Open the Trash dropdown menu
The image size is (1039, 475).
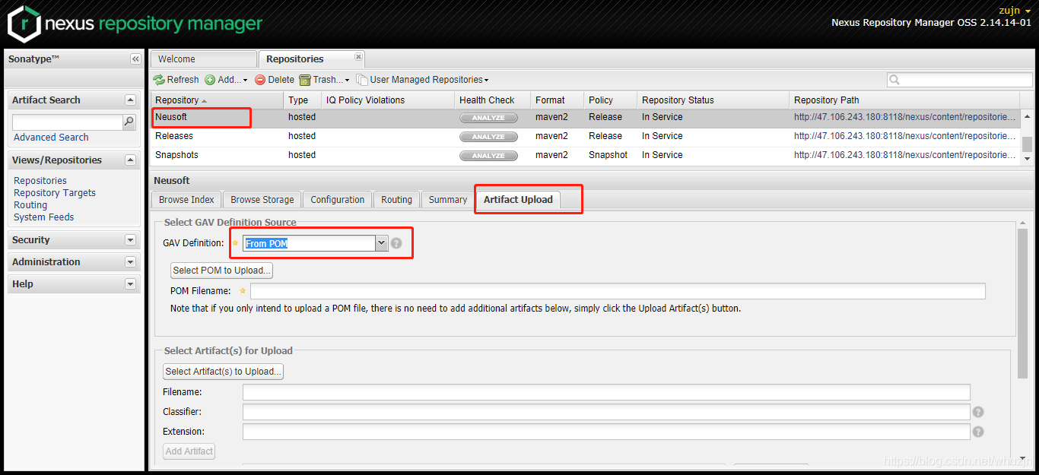[x=325, y=80]
